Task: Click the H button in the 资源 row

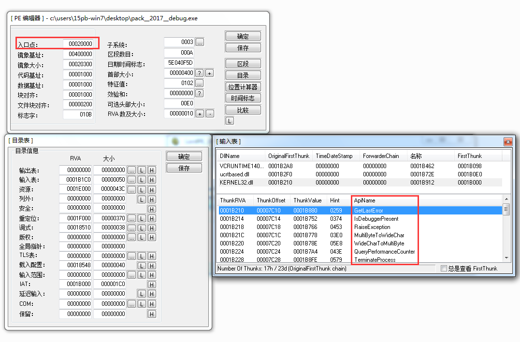Action: pos(152,190)
